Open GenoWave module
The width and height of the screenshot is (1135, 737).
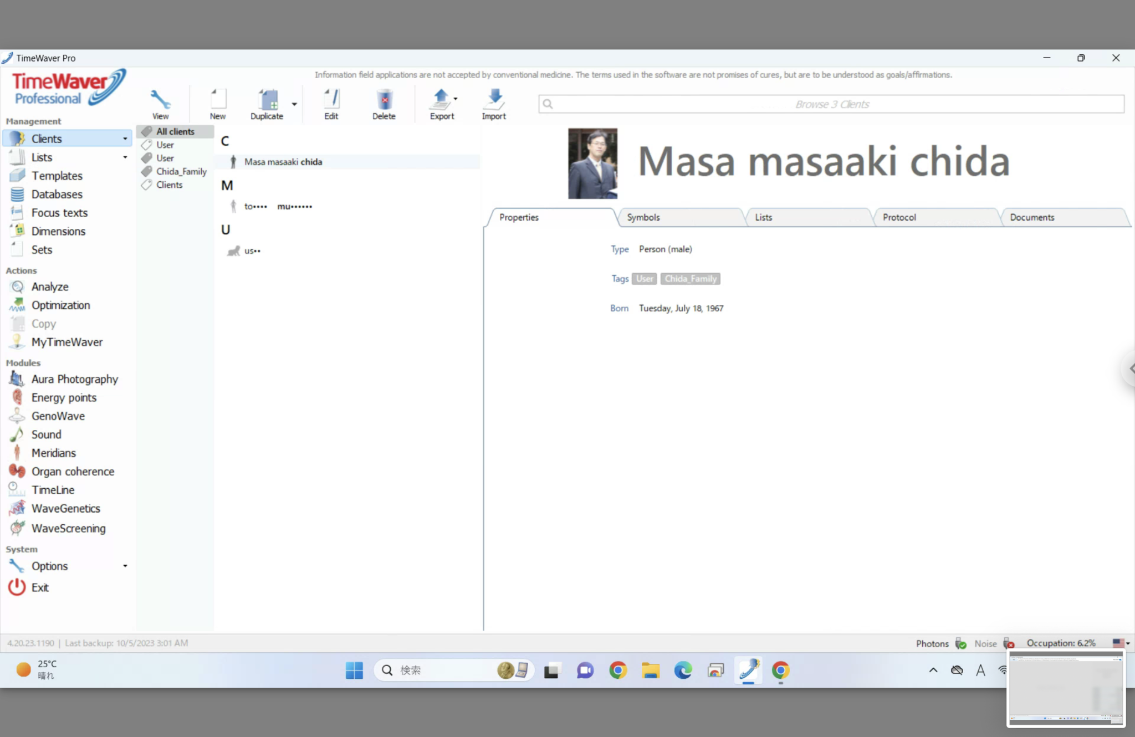pos(58,416)
